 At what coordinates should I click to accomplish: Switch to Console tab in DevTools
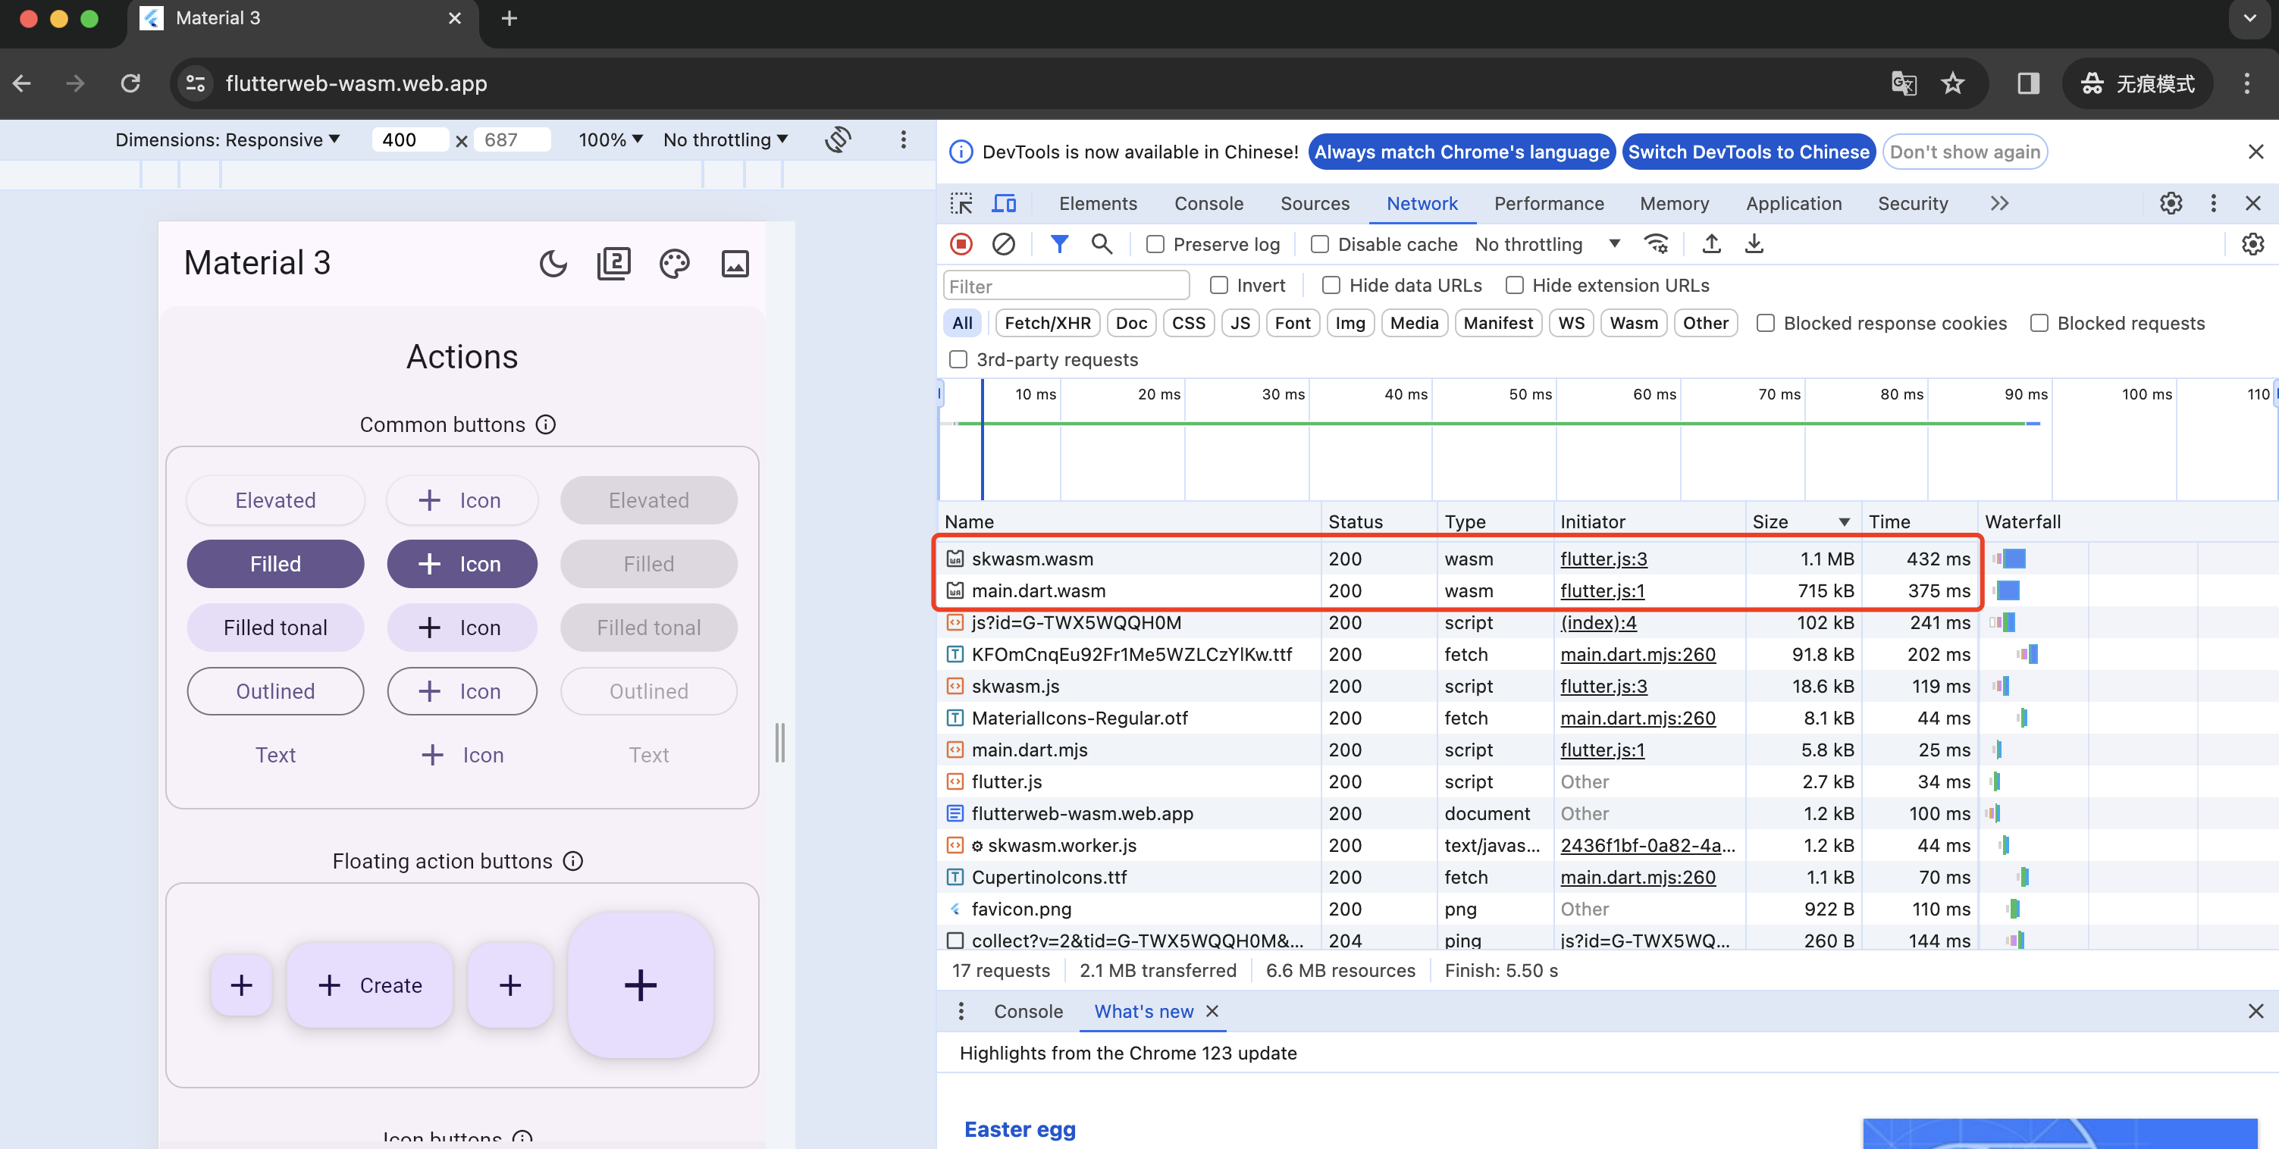tap(1208, 203)
